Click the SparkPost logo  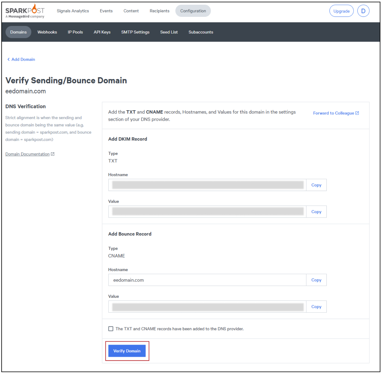click(x=25, y=11)
